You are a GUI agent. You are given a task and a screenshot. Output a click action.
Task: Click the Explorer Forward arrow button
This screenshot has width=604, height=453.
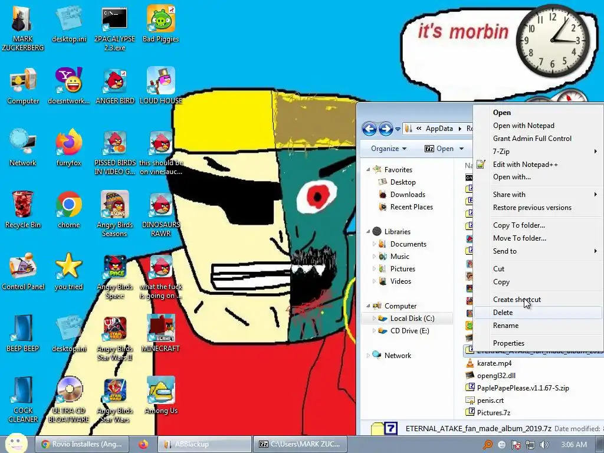[x=386, y=129]
